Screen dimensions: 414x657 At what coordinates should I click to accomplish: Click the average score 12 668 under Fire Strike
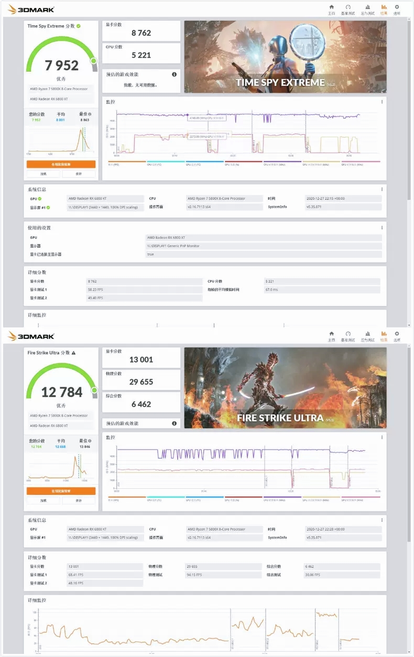click(60, 447)
